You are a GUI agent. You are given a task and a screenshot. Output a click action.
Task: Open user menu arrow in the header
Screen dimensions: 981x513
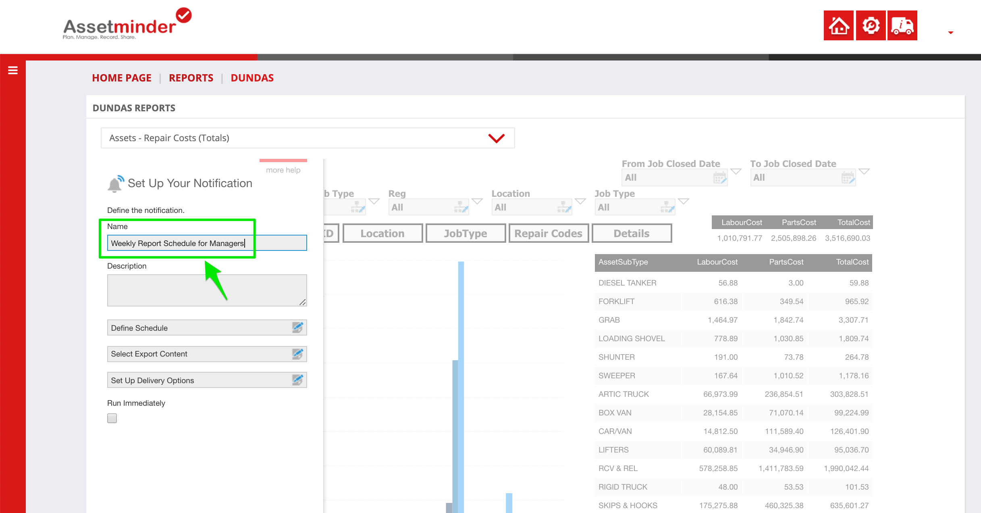tap(950, 33)
